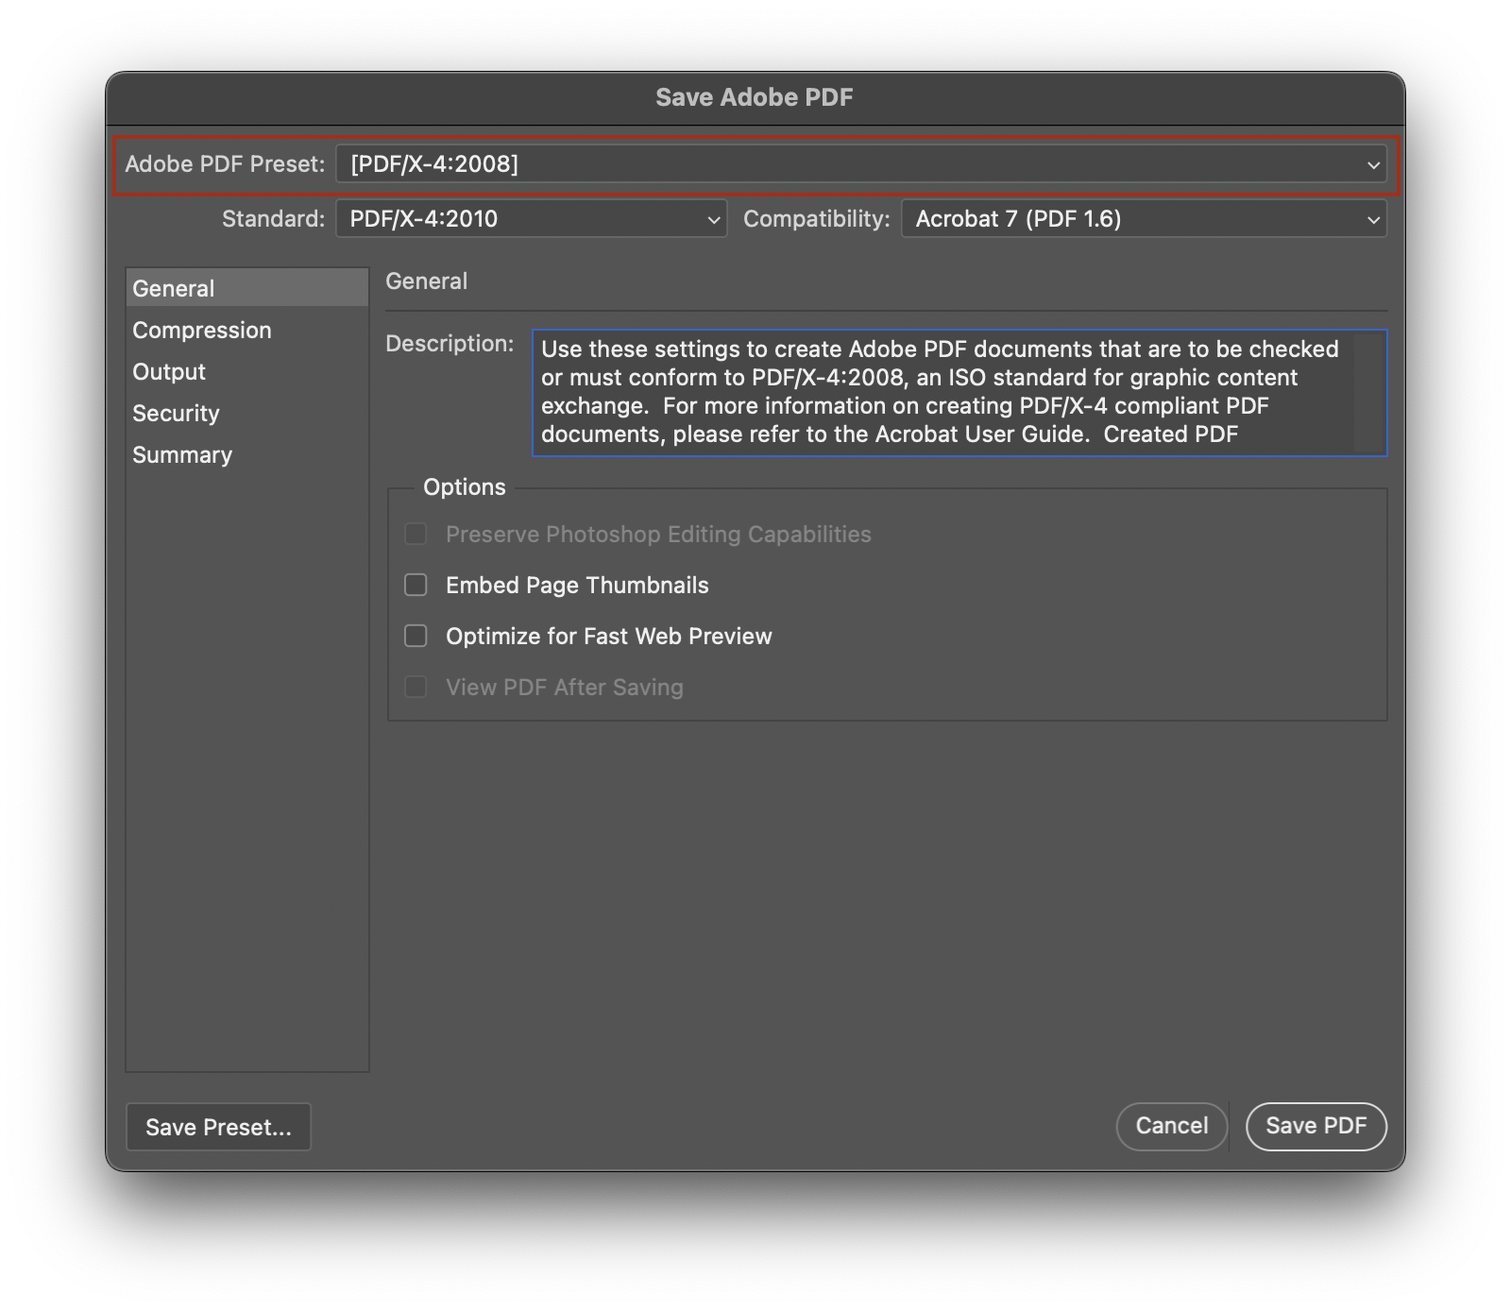Click the Description box scrollbar

point(1367,392)
